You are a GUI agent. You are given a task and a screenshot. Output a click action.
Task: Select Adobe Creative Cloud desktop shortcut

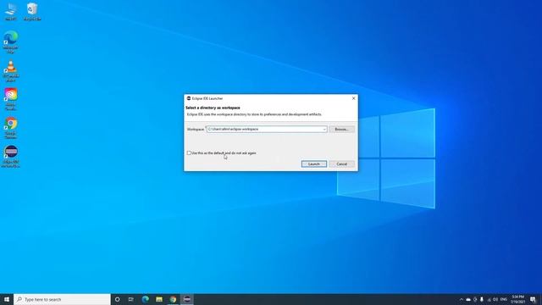(x=11, y=99)
